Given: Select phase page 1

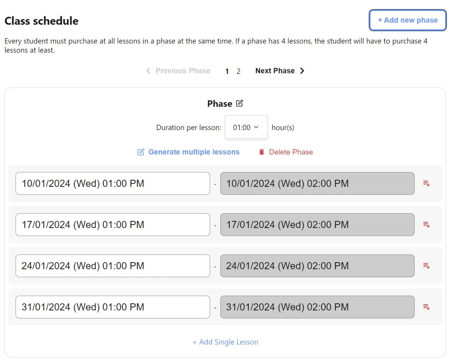Looking at the screenshot, I should [227, 71].
